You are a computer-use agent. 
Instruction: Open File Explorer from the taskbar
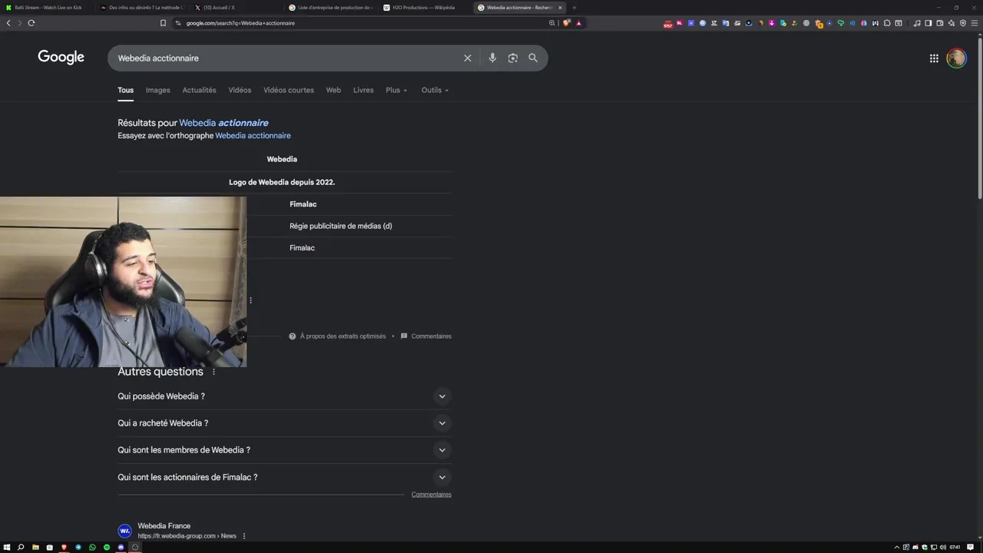(x=35, y=548)
